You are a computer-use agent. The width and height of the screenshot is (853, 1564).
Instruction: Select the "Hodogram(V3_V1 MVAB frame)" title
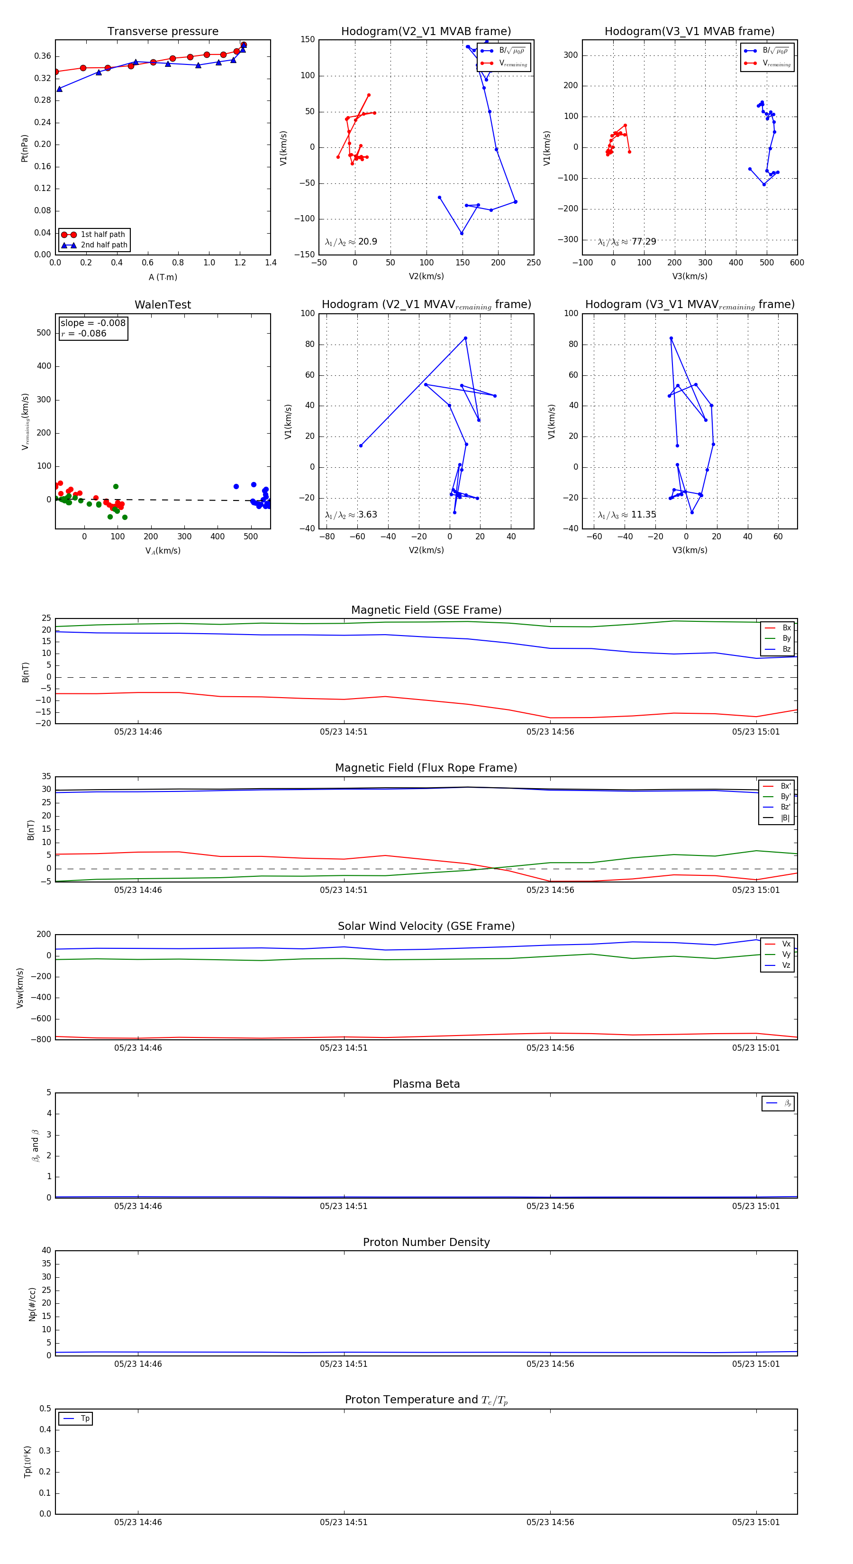coord(690,32)
